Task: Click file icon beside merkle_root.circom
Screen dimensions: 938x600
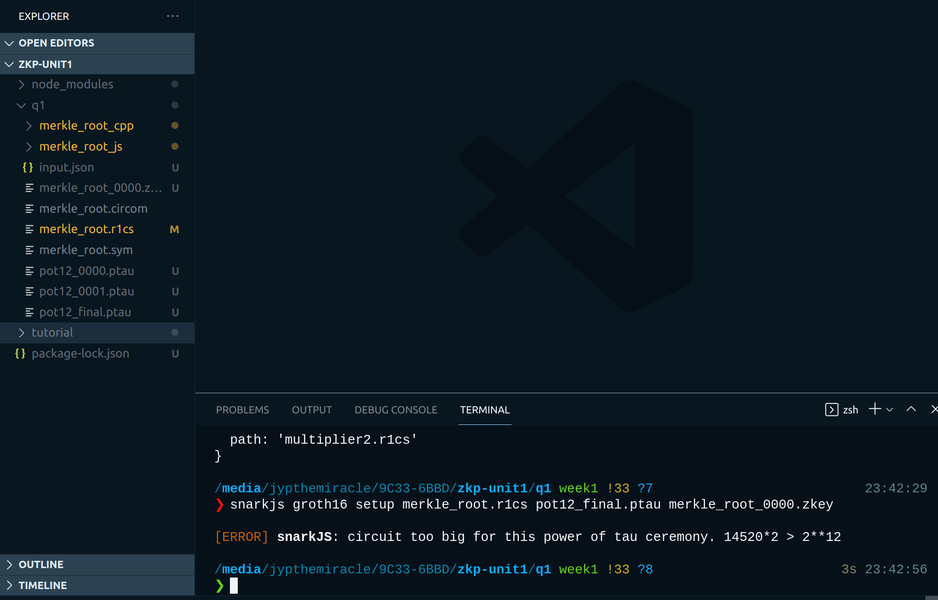Action: (29, 209)
